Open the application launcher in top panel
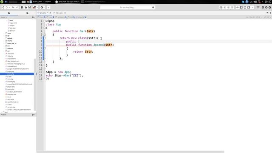This screenshot has height=153, width=272. [2, 2]
